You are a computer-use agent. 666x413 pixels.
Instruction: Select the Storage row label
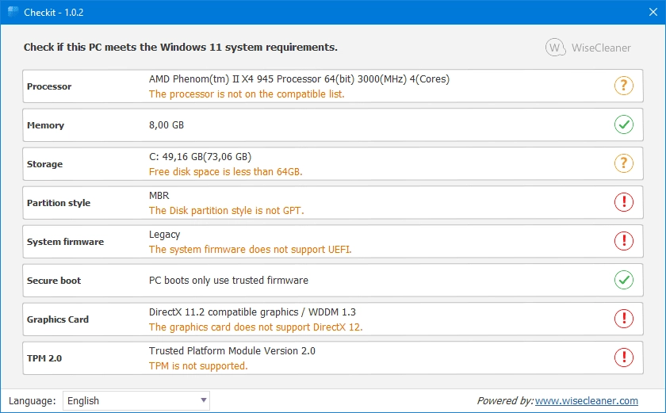tap(44, 164)
